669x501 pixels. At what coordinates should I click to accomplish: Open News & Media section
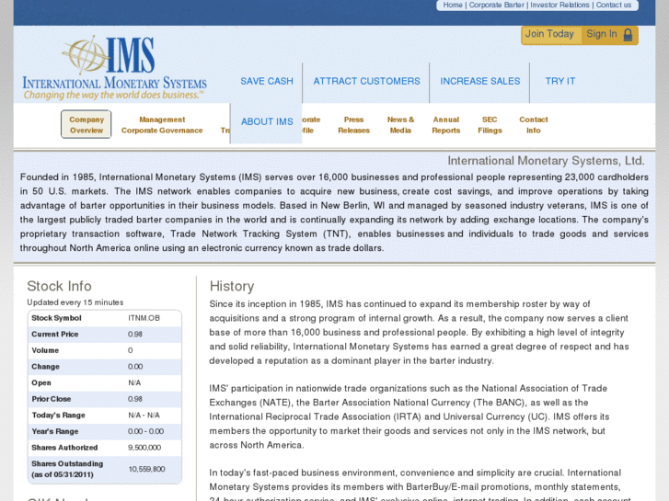click(x=400, y=125)
